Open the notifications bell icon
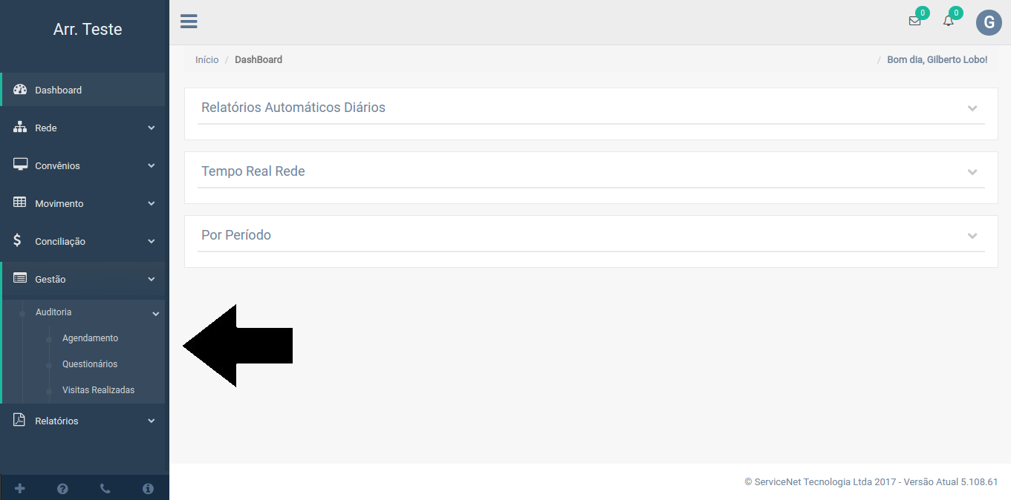The height and width of the screenshot is (500, 1011). click(x=948, y=22)
